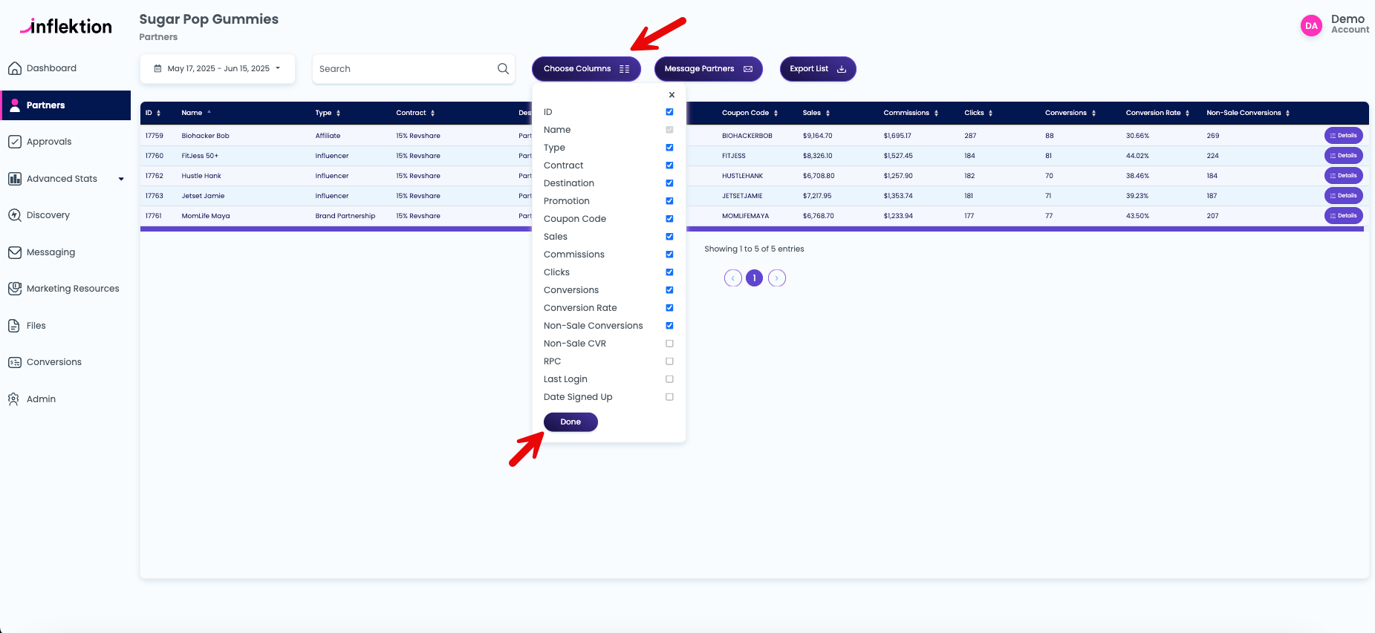Enable the Date Signed Up checkbox
Image resolution: width=1375 pixels, height=633 pixels.
(669, 397)
